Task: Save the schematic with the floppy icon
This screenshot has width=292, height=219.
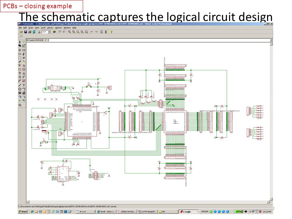Action: 26,32
